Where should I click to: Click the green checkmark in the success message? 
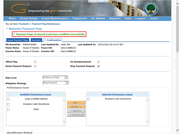coord(14,34)
